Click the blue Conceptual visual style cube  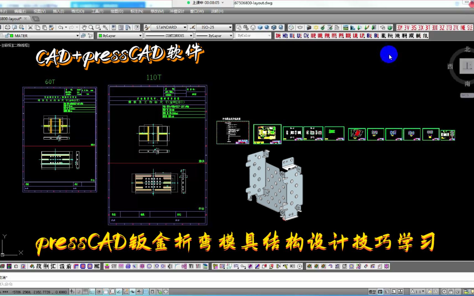point(260,27)
